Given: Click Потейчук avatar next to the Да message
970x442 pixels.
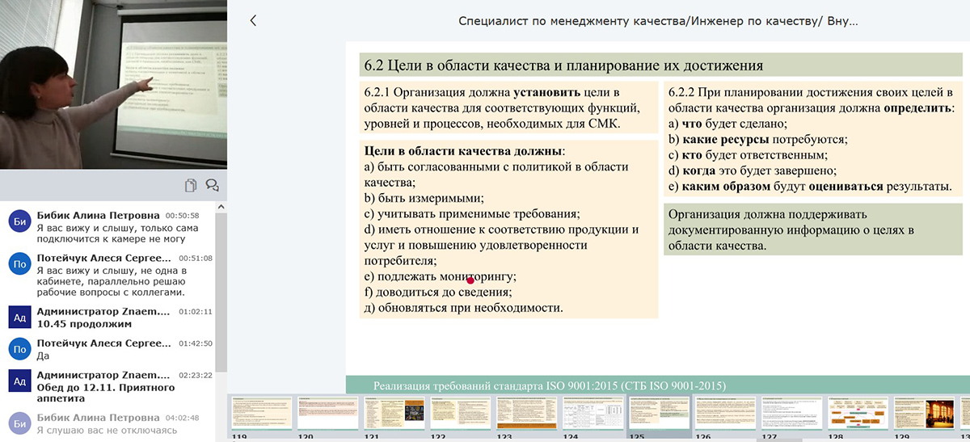Looking at the screenshot, I should point(19,348).
